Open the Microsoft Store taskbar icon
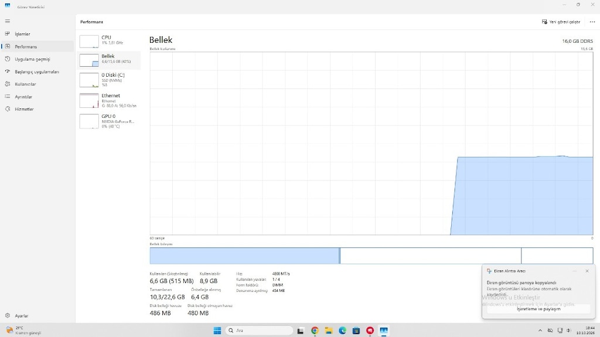600x337 pixels. click(356, 331)
